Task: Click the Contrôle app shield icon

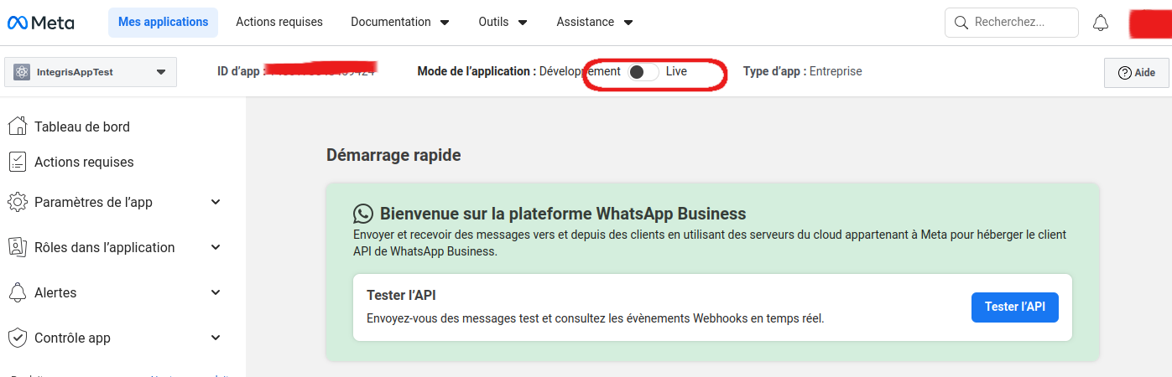Action: point(17,338)
